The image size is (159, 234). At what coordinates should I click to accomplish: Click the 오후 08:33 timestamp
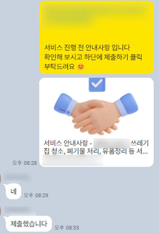pyautogui.click(x=67, y=228)
